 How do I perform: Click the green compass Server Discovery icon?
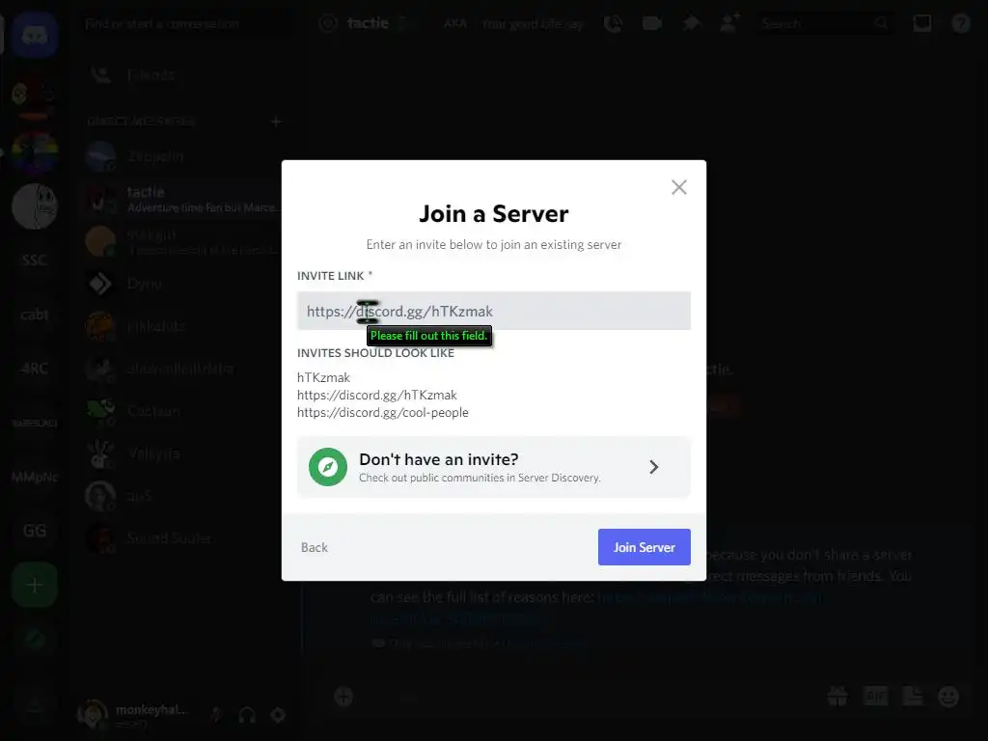(328, 467)
